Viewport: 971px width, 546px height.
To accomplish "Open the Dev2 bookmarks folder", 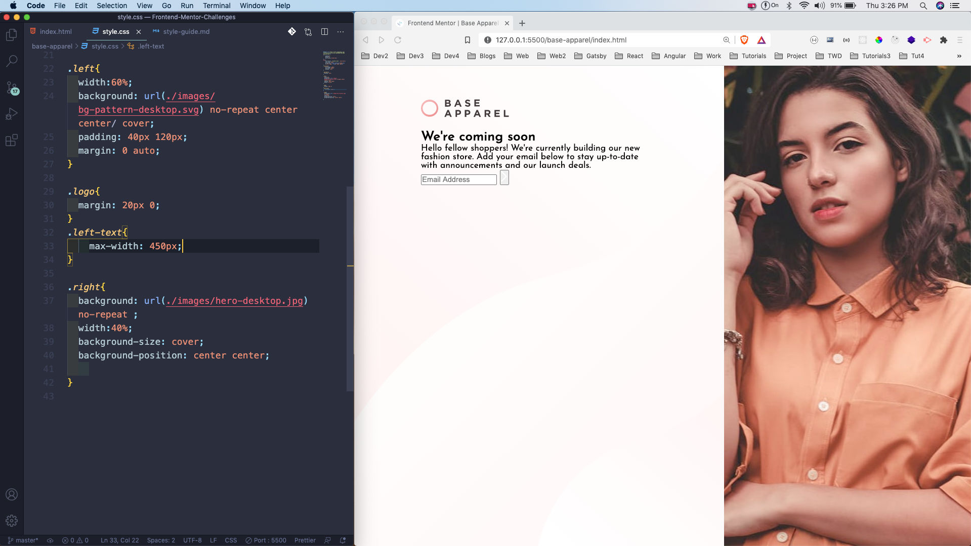I will pos(375,56).
